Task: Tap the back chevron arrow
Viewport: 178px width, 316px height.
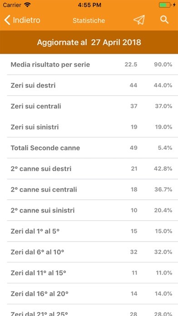Action: [7, 20]
